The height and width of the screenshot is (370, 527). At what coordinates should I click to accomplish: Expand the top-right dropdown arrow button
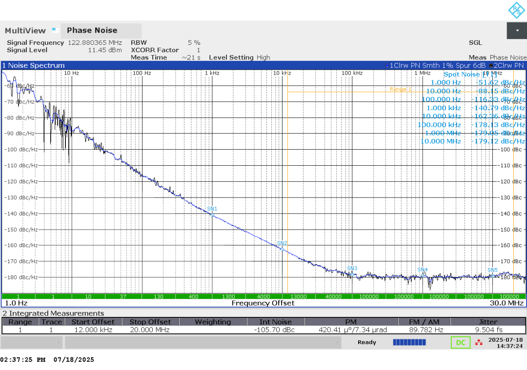517,30
